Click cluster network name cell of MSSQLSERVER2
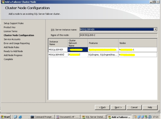This screenshot has height=119, width=162. coord(78,55)
